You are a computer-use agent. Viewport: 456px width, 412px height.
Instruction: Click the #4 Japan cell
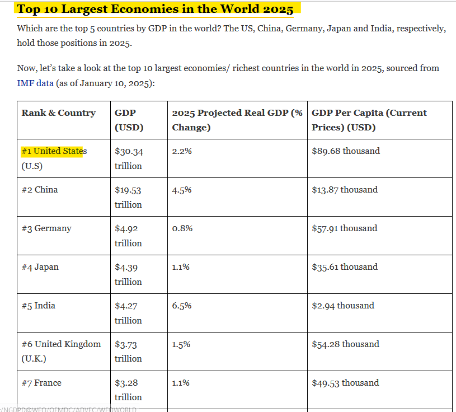[64, 274]
